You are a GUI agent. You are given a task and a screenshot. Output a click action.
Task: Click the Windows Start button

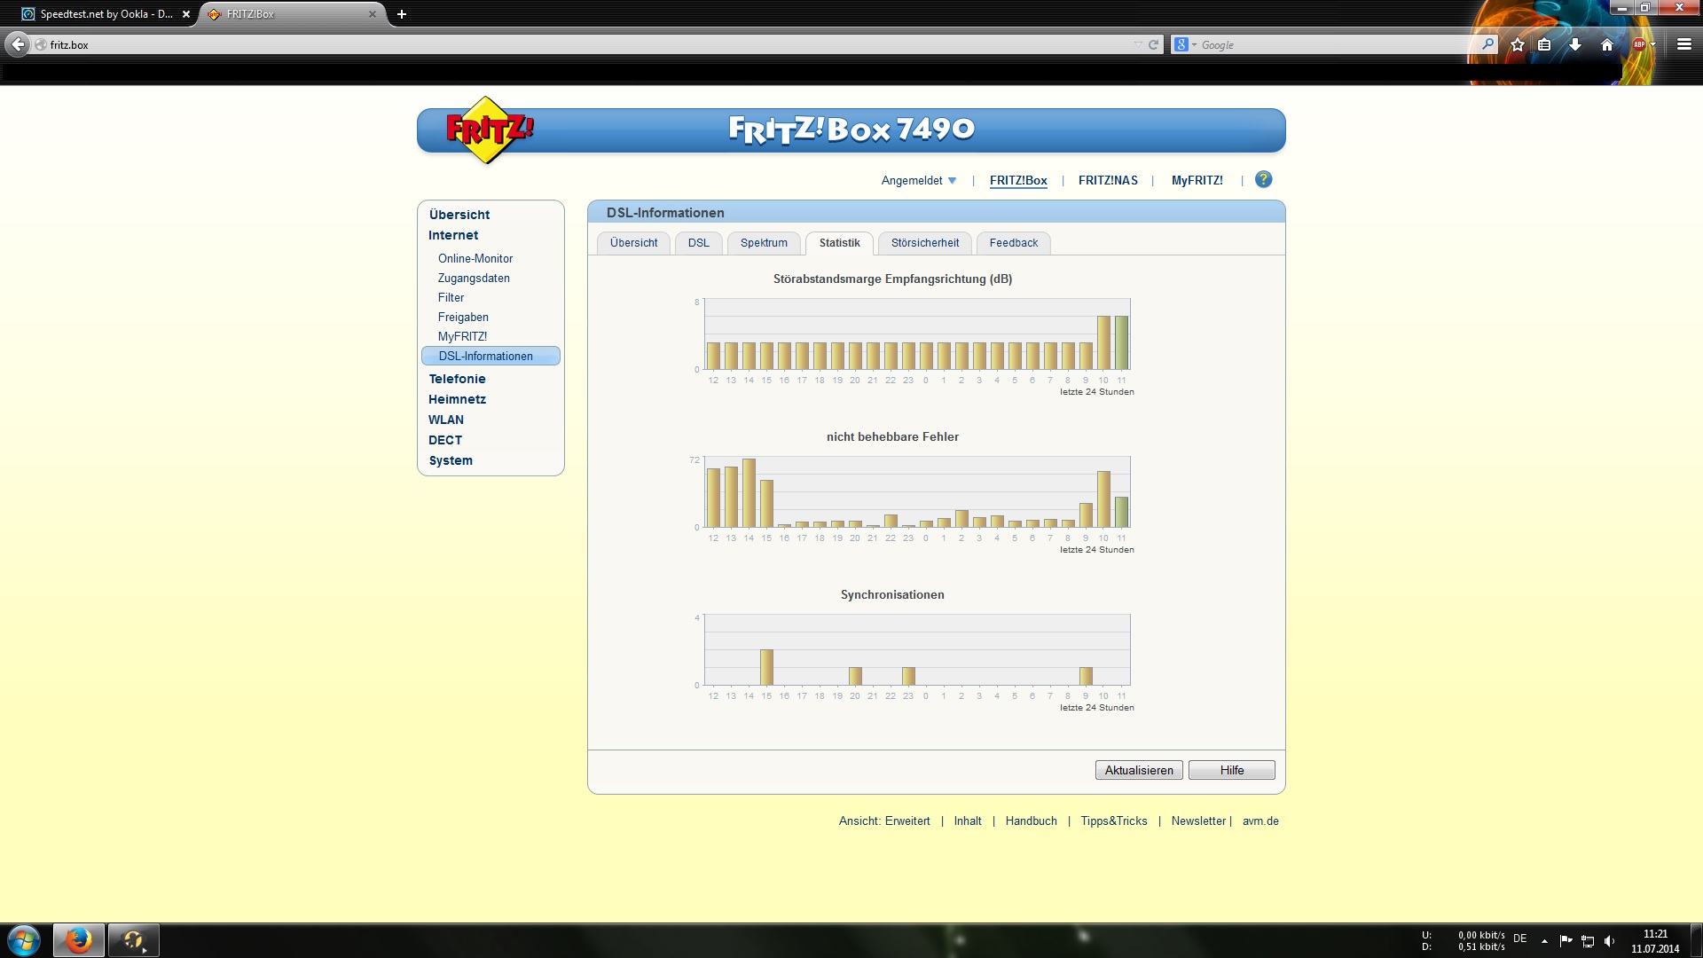coord(24,940)
